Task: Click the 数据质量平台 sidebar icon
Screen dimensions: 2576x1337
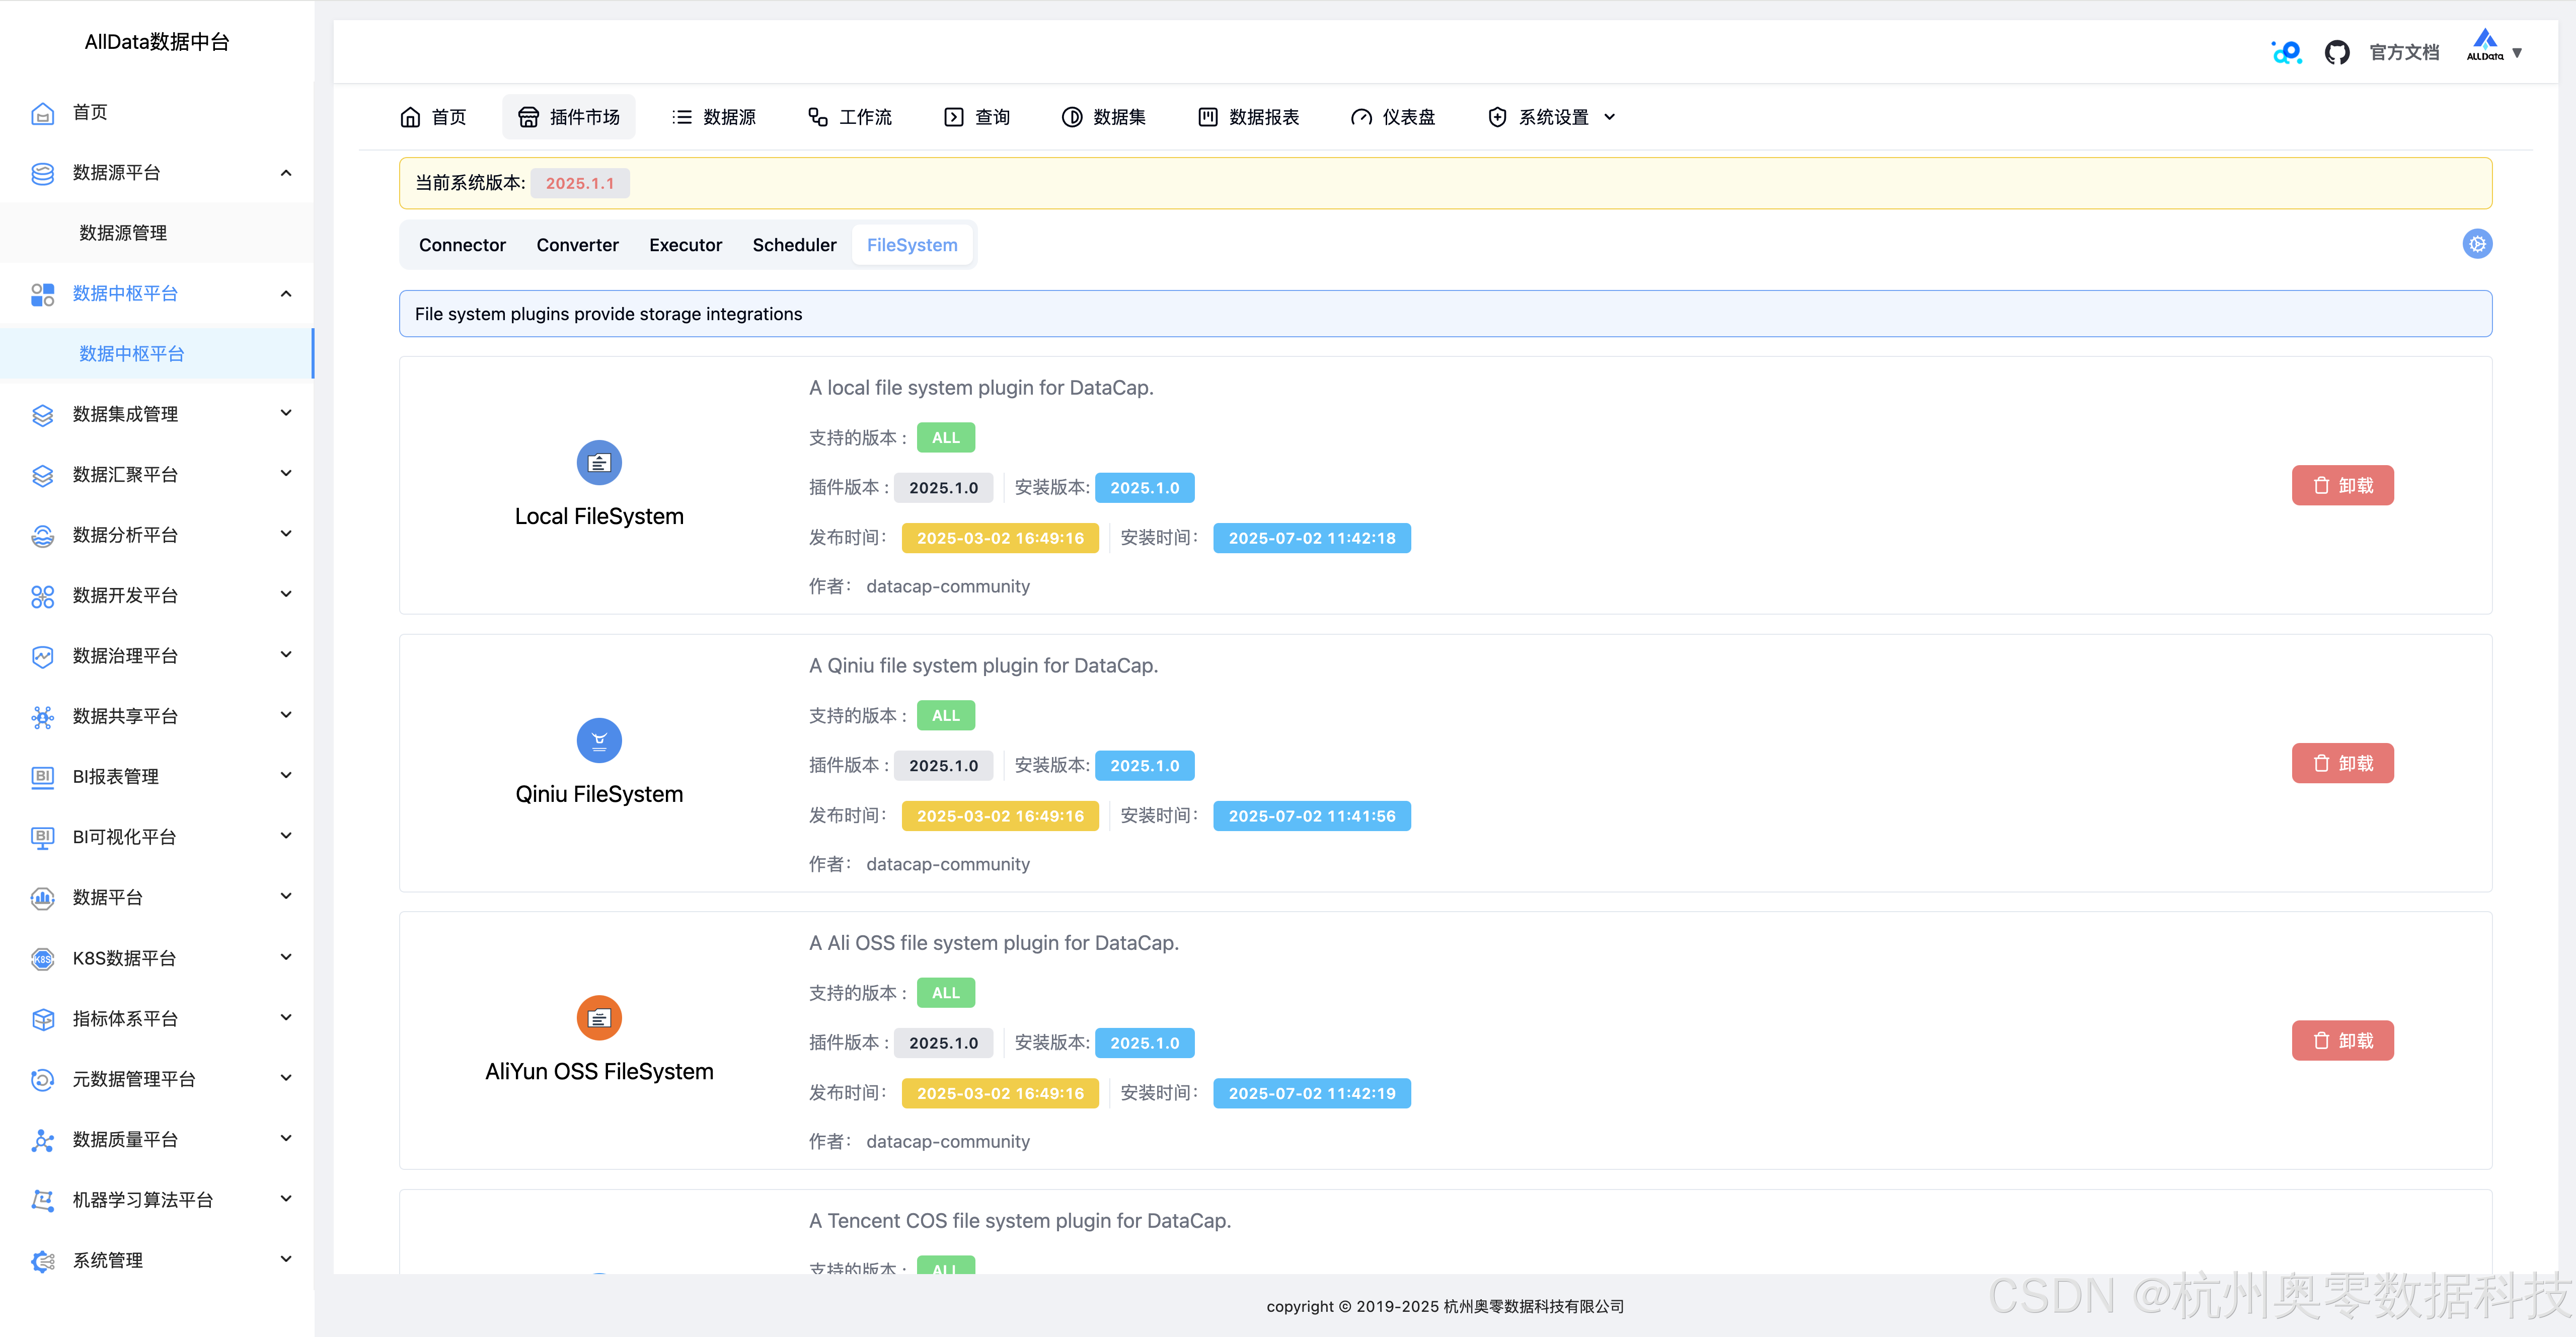Action: (42, 1140)
